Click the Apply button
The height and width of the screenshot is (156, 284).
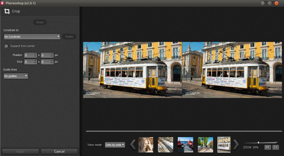point(20,151)
